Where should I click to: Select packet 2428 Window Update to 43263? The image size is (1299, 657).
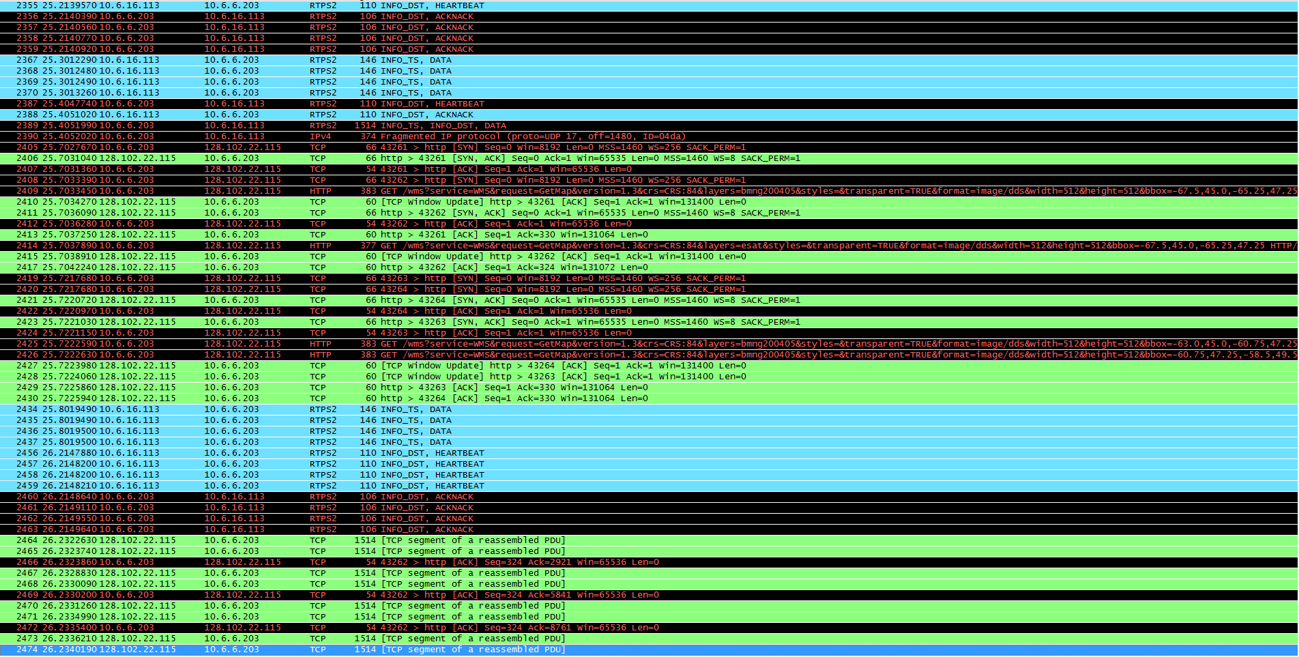coord(649,377)
